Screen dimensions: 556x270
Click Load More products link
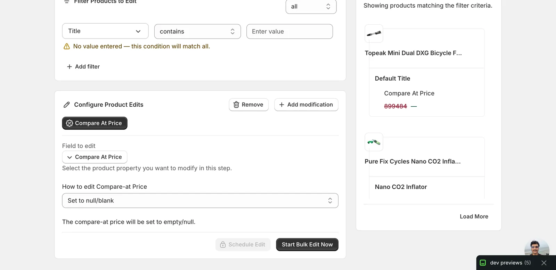point(474,216)
